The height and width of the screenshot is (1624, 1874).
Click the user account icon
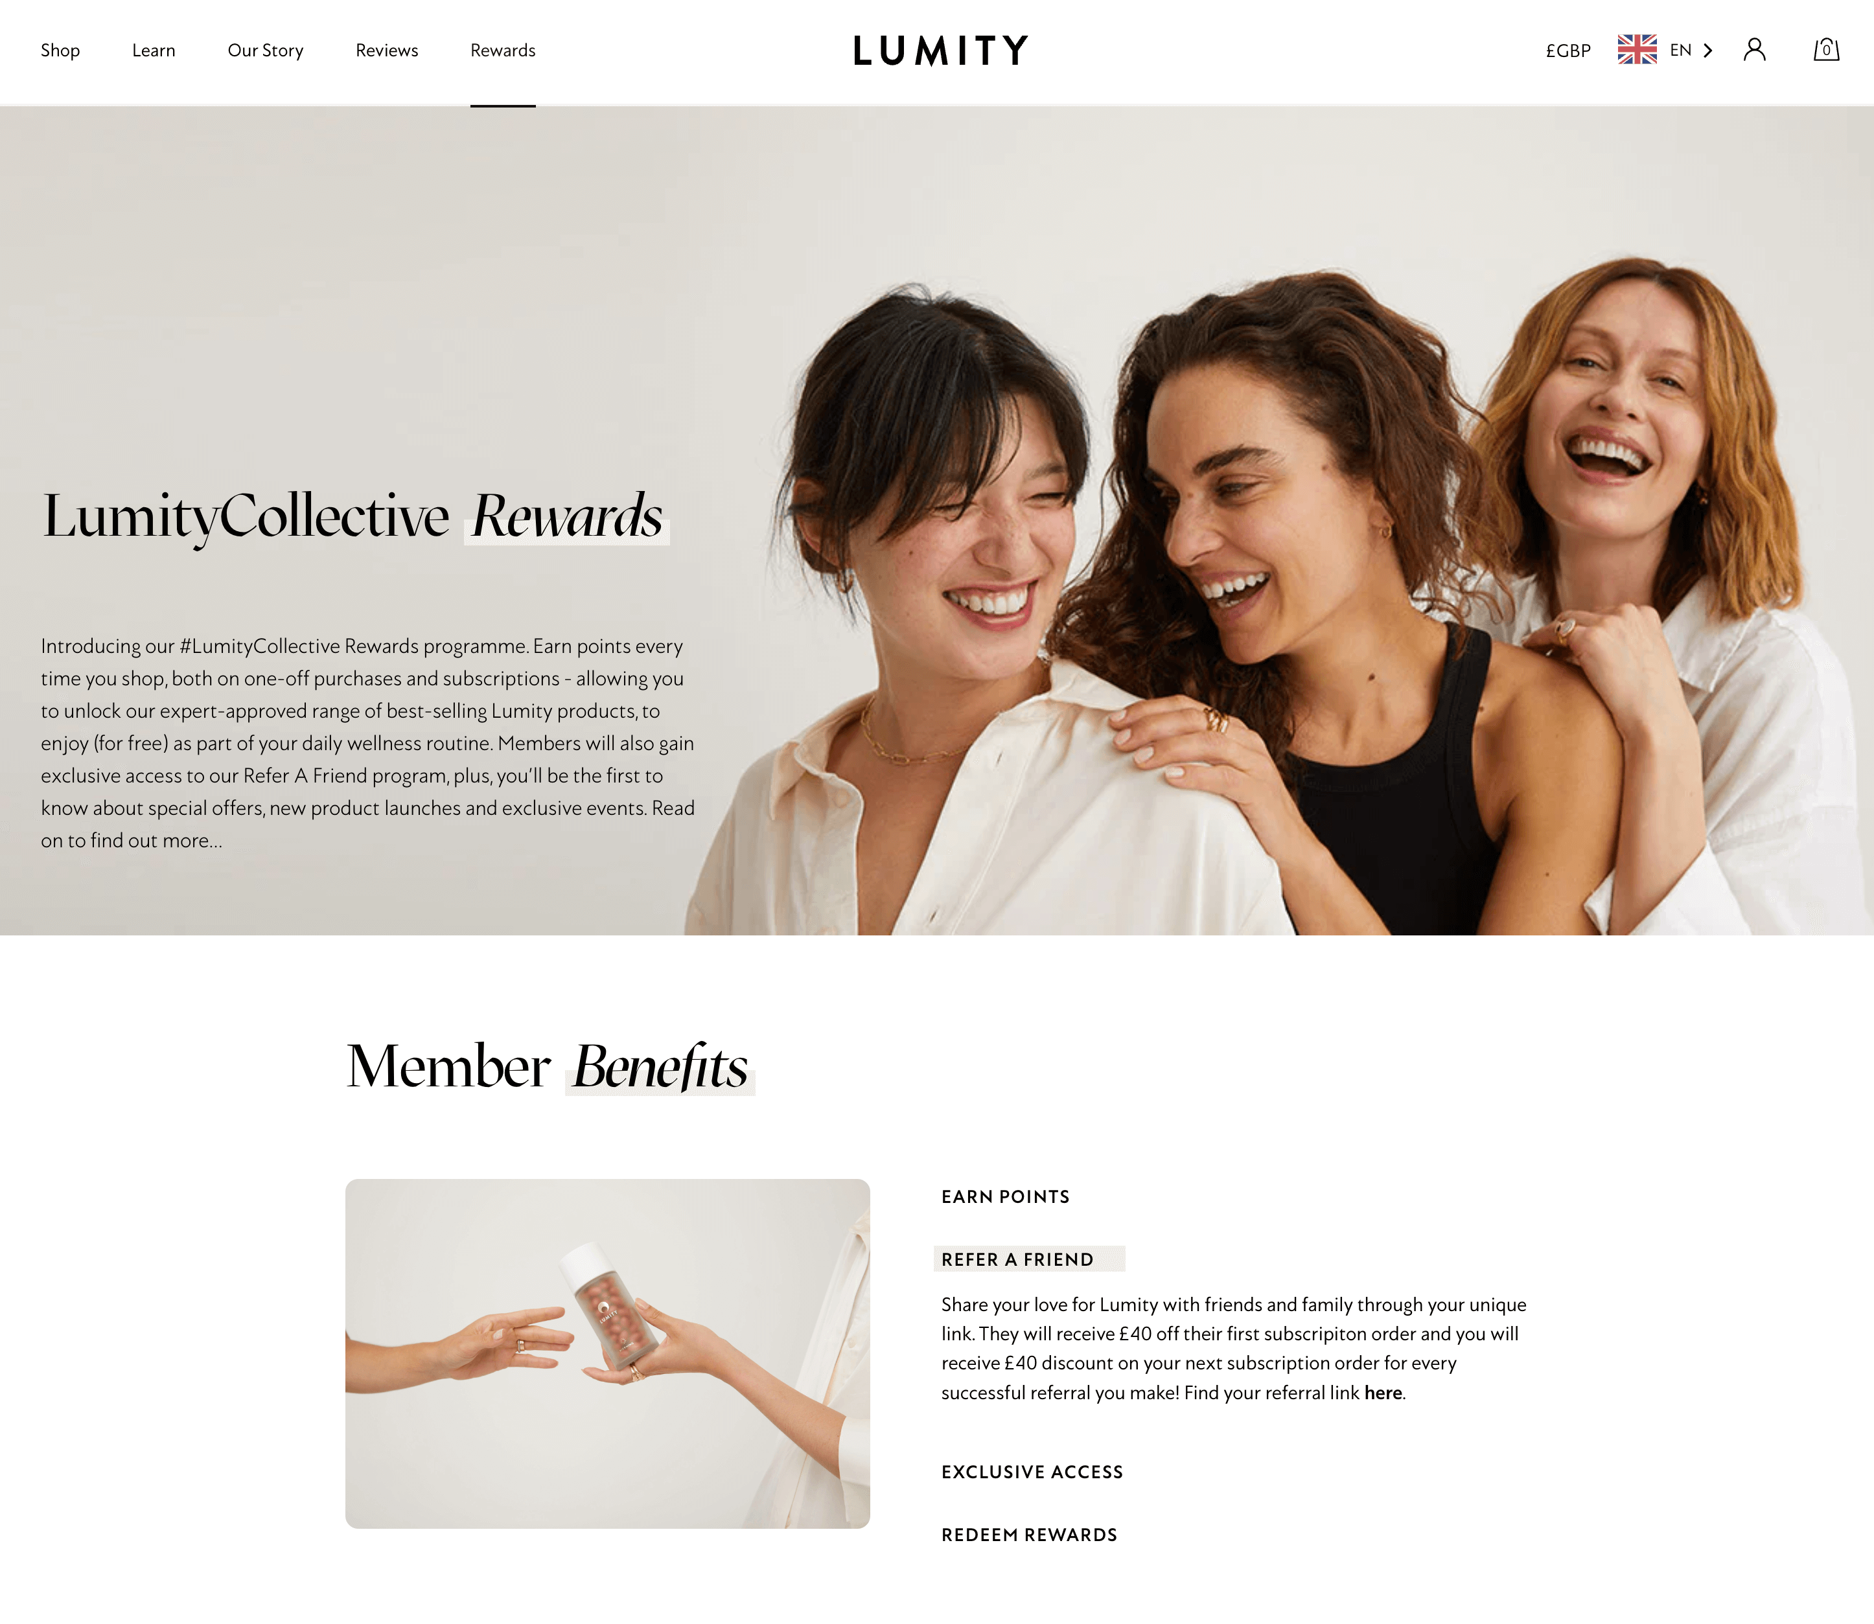tap(1755, 49)
